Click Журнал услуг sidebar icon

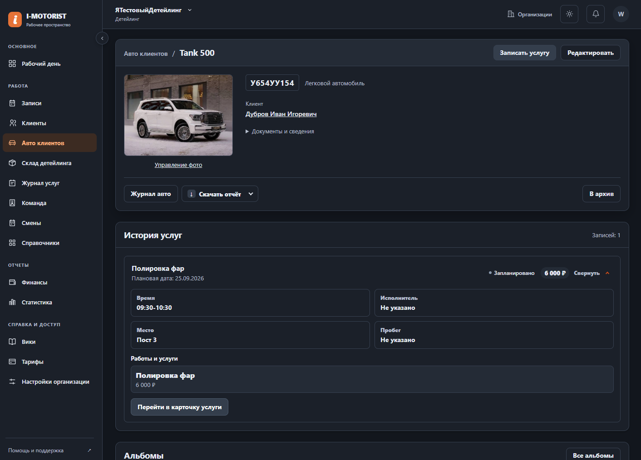(x=12, y=183)
